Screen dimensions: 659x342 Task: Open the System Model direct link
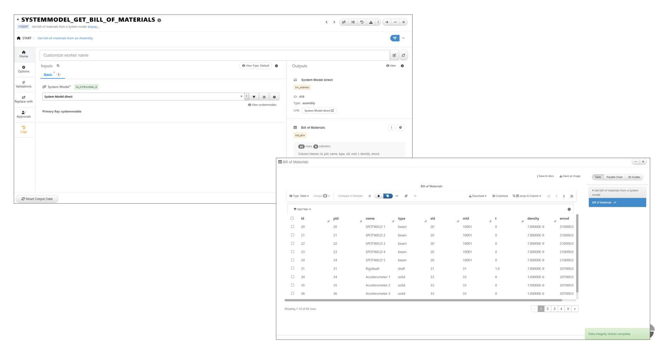click(x=319, y=111)
